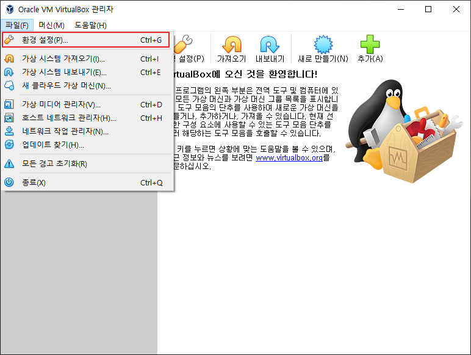Open 가상 미디어 관리자(V) entry
This screenshot has width=471, height=355.
point(87,104)
